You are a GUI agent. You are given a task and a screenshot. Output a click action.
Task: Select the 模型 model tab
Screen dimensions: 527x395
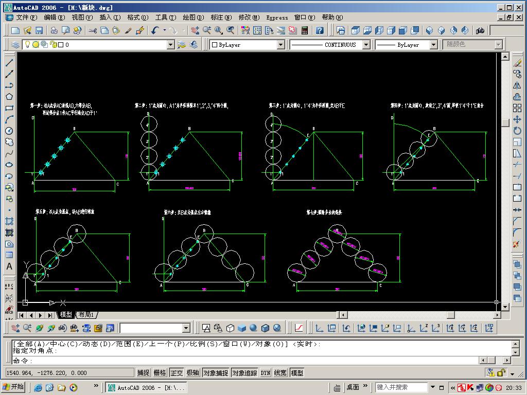(66, 315)
